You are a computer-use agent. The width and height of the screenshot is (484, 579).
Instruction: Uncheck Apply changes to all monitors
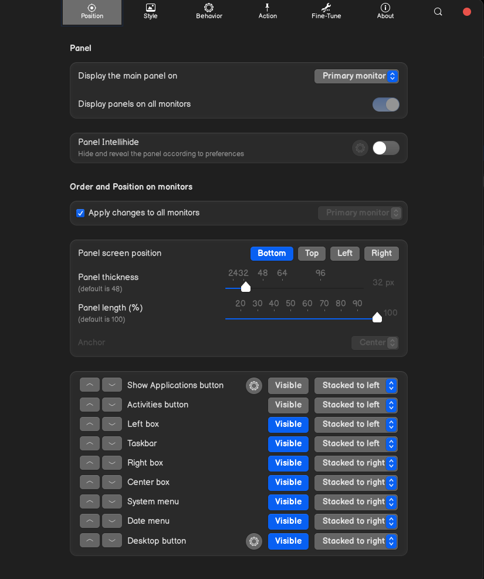80,213
